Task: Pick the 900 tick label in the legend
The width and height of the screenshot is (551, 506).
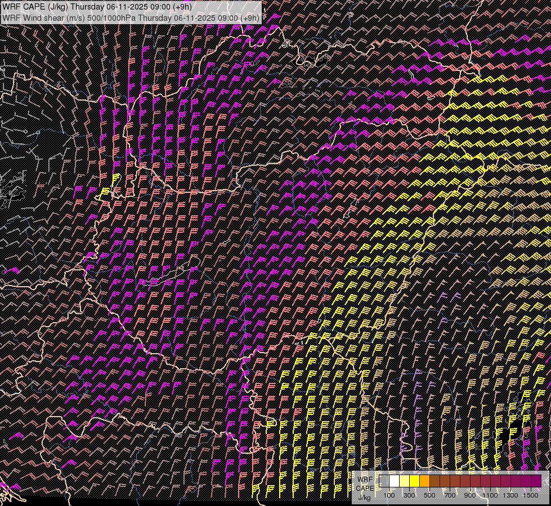Action: [470, 495]
